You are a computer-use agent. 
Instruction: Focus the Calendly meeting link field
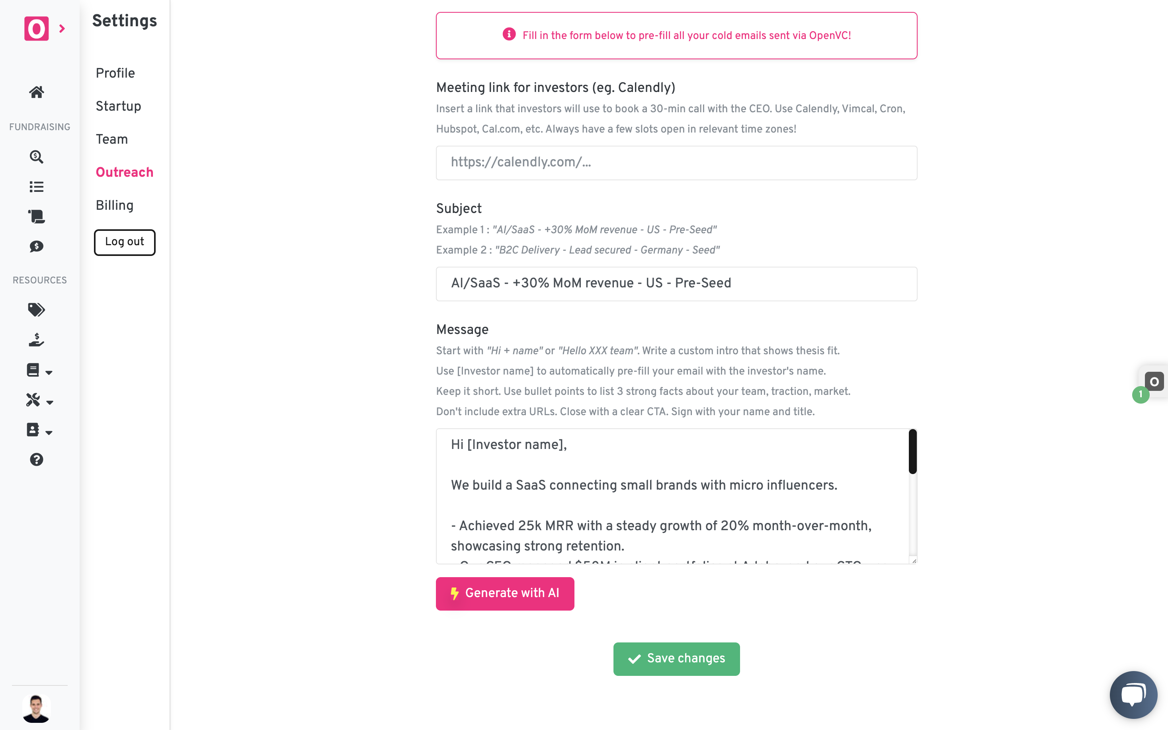coord(676,163)
